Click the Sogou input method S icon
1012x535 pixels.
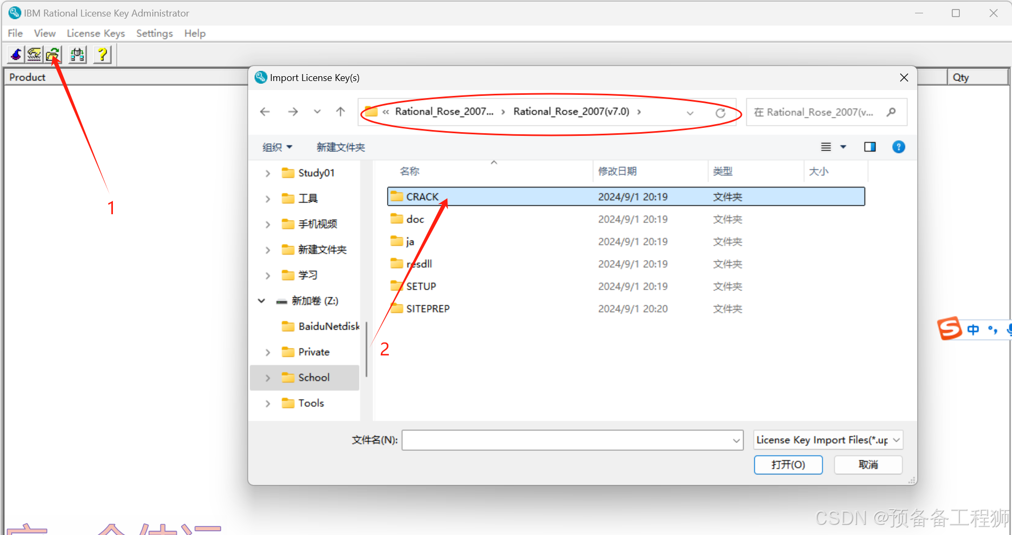949,328
